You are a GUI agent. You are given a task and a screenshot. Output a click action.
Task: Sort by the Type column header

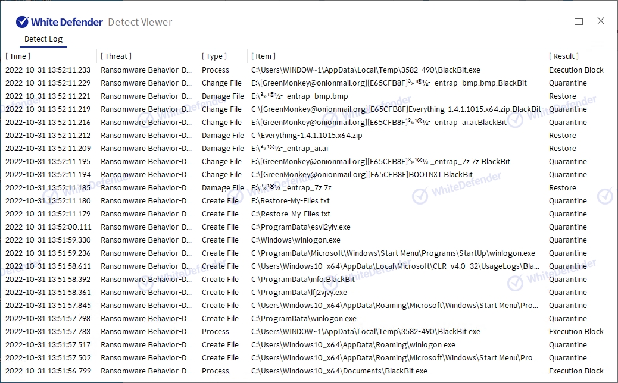(214, 56)
